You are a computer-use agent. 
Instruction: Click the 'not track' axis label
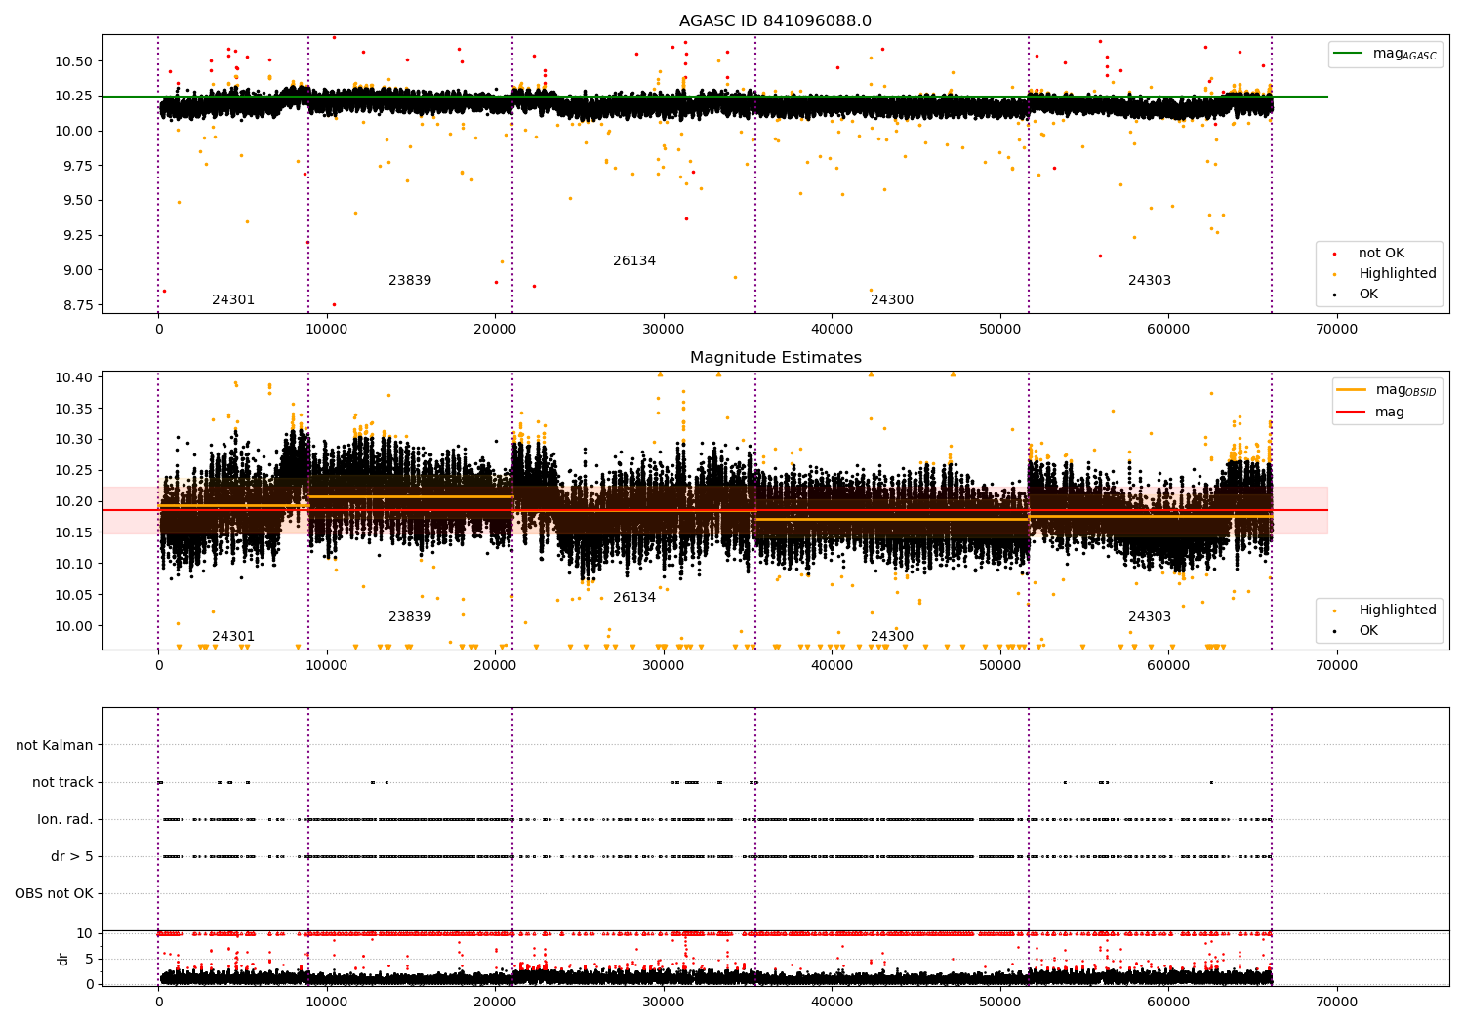tap(62, 783)
